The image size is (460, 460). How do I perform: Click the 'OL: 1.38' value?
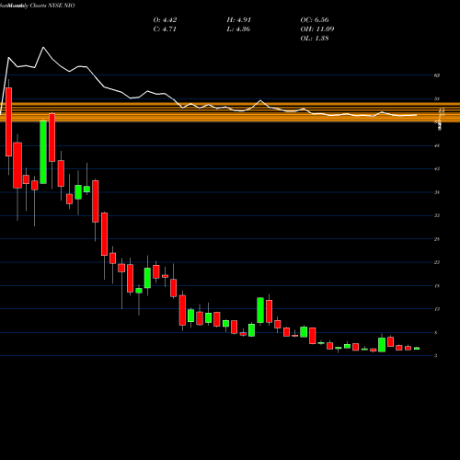tap(315, 39)
